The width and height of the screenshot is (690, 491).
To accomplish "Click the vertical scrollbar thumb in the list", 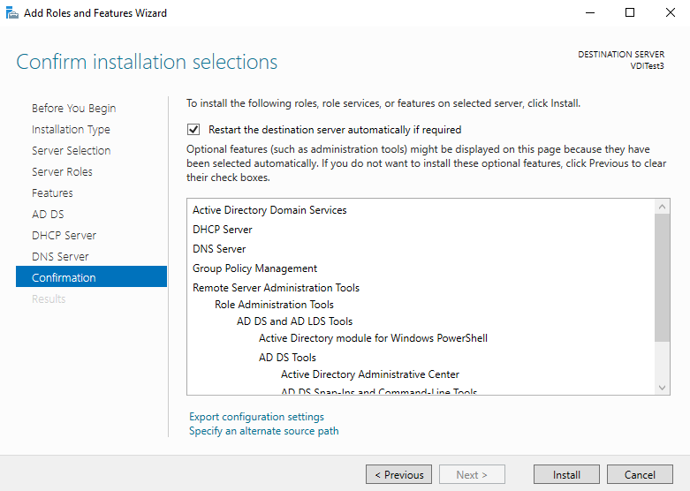I will pyautogui.click(x=663, y=277).
